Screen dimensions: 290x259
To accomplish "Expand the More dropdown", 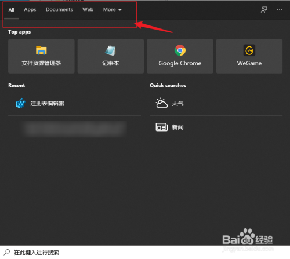I will point(113,10).
